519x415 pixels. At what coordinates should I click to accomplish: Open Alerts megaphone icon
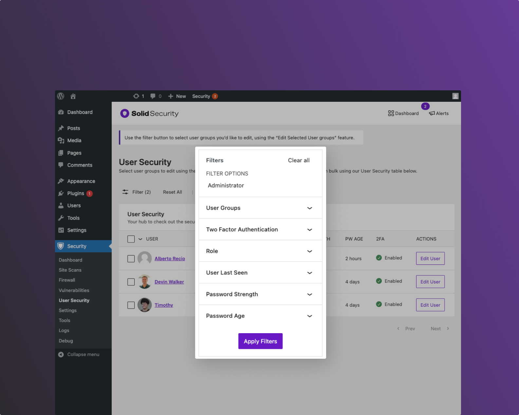pos(432,114)
